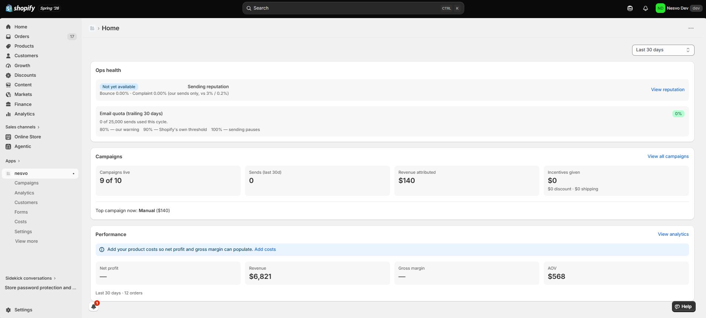Image resolution: width=706 pixels, height=318 pixels.
Task: Click the 0% quota badge
Action: tap(678, 114)
